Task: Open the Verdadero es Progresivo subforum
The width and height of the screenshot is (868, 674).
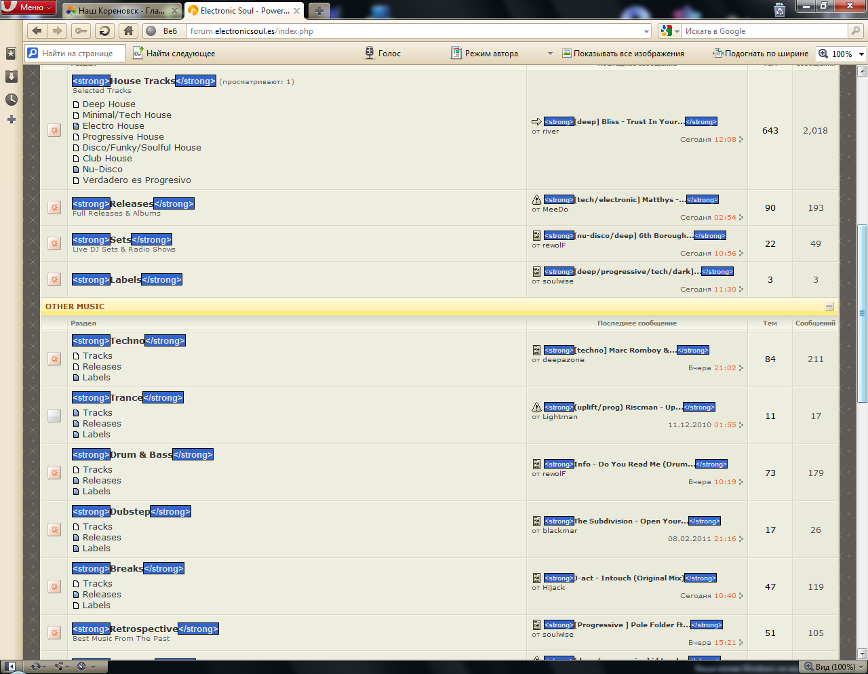Action: (x=137, y=180)
